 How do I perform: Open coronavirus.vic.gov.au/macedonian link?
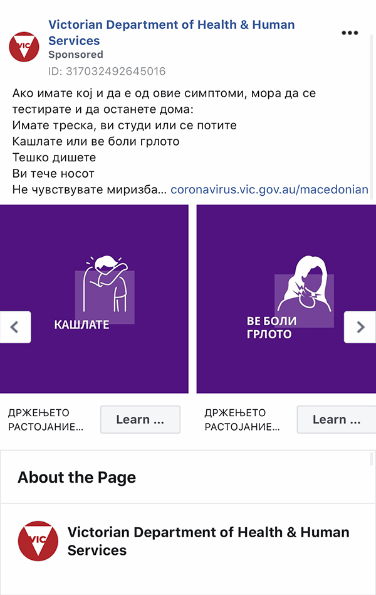(269, 190)
